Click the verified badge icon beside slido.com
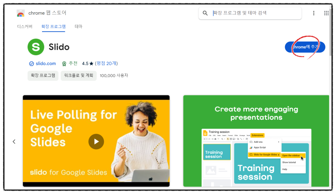The width and height of the screenshot is (336, 194). 32,63
